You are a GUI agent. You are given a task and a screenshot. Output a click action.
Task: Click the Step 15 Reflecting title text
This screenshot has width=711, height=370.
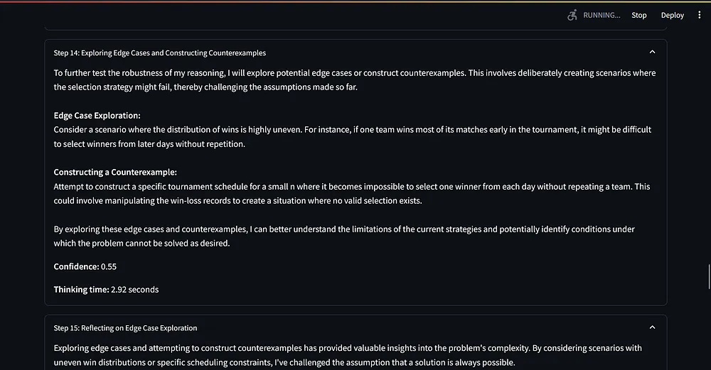[125, 328]
